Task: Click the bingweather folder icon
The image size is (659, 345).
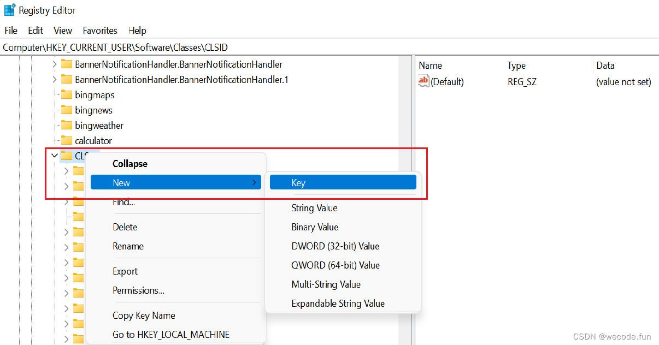Action: [67, 126]
